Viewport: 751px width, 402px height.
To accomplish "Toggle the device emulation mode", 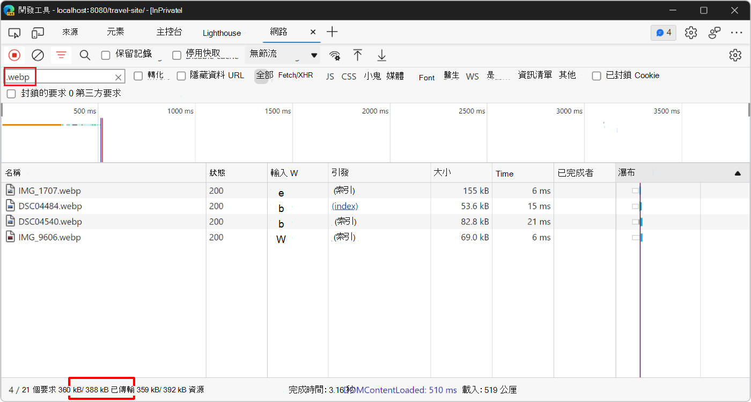I will 38,32.
